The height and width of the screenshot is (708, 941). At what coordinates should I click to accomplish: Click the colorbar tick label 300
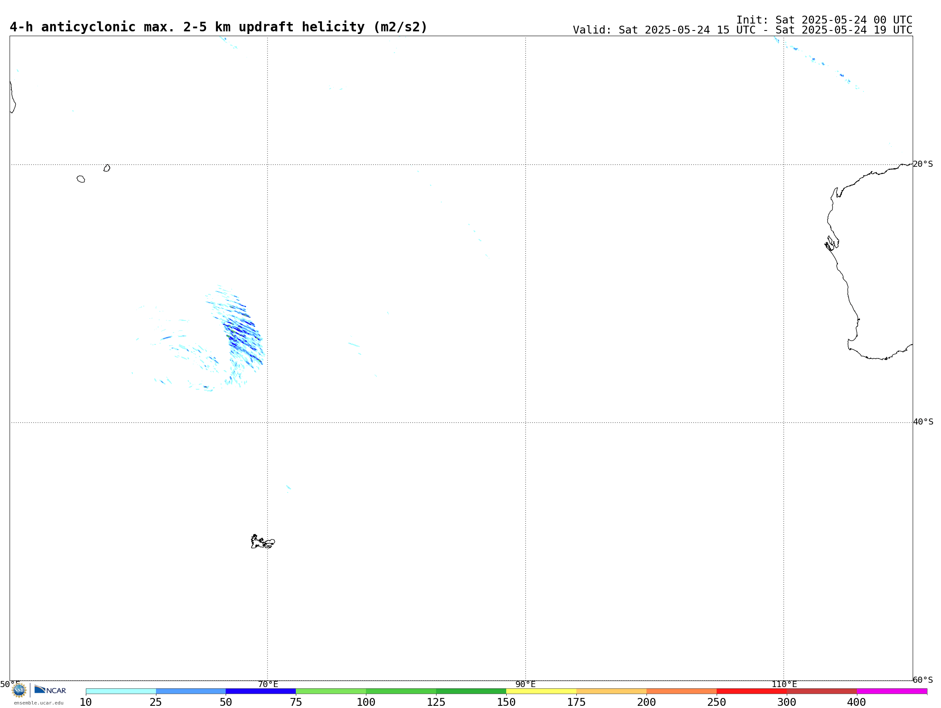(787, 702)
